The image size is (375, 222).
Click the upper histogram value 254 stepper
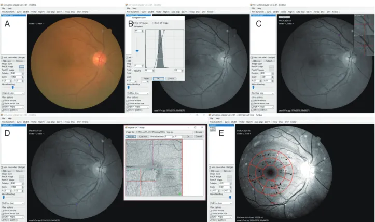[x=143, y=31]
